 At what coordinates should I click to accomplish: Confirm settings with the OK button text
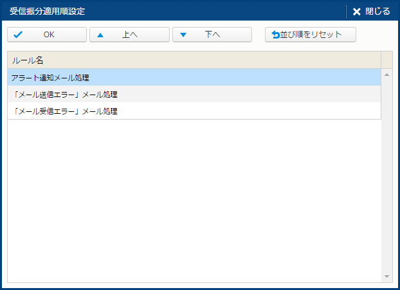click(x=49, y=35)
